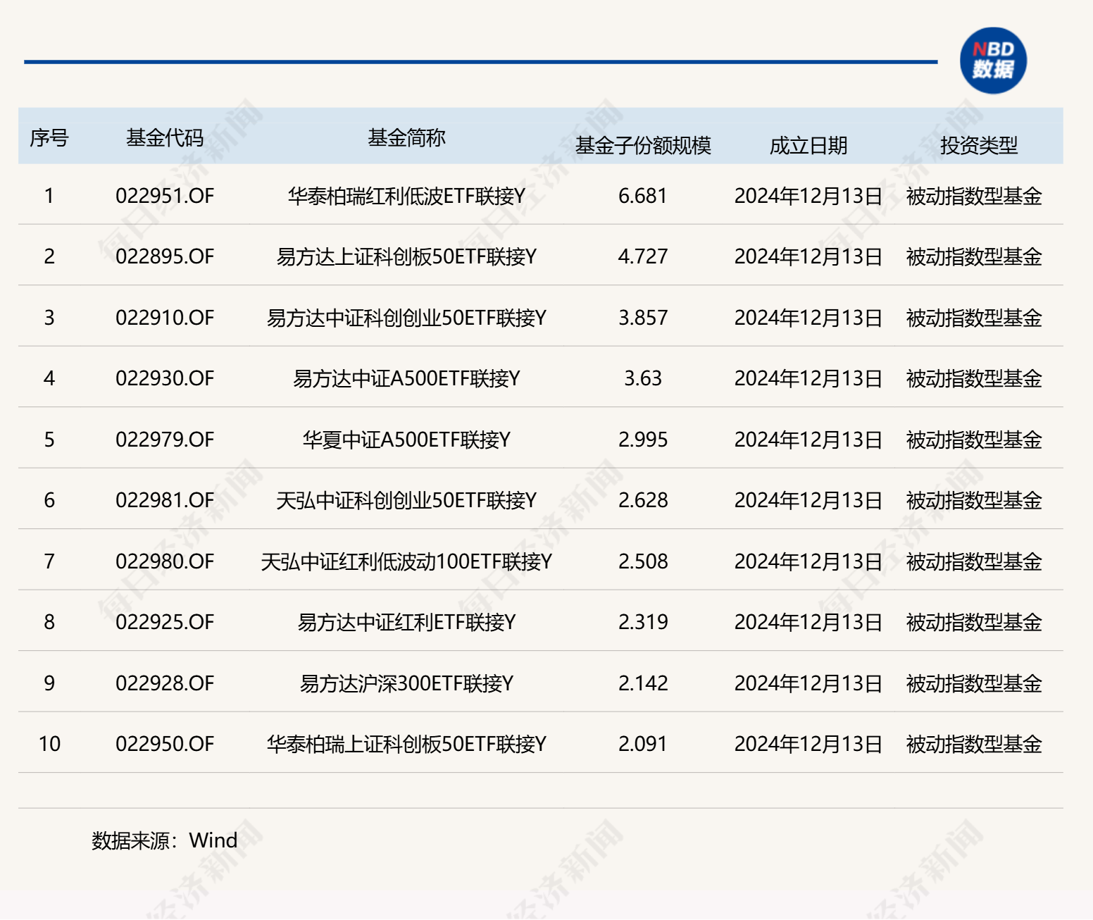
Task: Click 被动指数型基金 in row 022928.OF
Action: pos(974,683)
